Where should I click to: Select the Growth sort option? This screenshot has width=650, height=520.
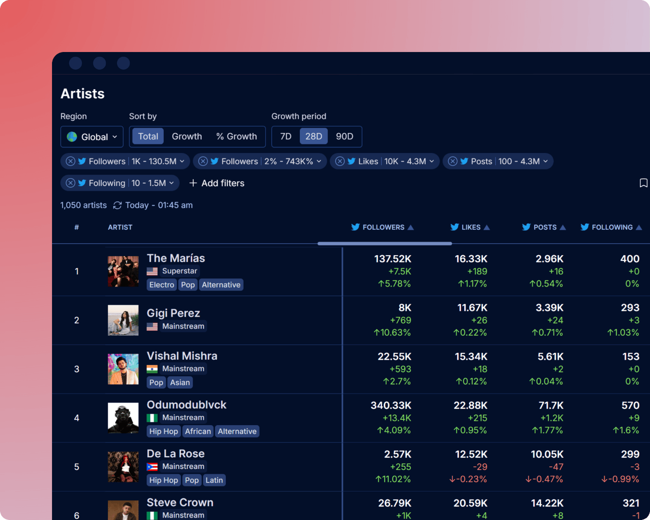187,136
